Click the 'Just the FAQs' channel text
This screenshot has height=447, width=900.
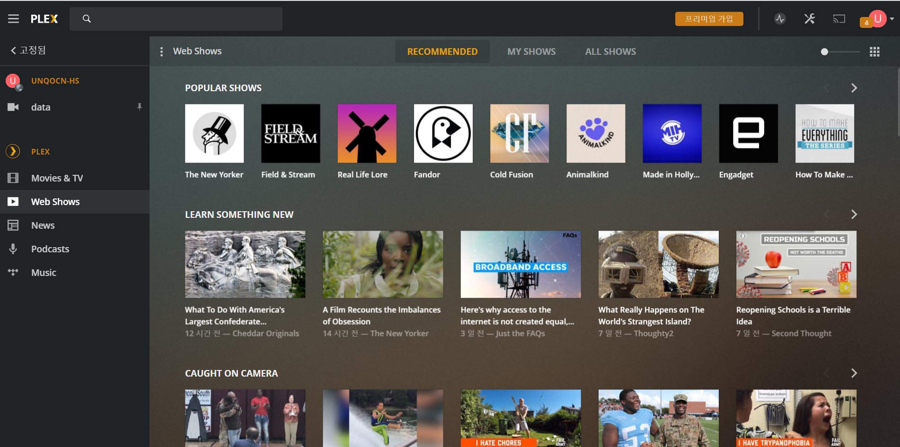[520, 334]
